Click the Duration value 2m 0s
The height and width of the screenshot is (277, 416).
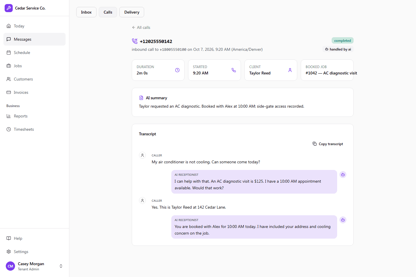pyautogui.click(x=142, y=73)
